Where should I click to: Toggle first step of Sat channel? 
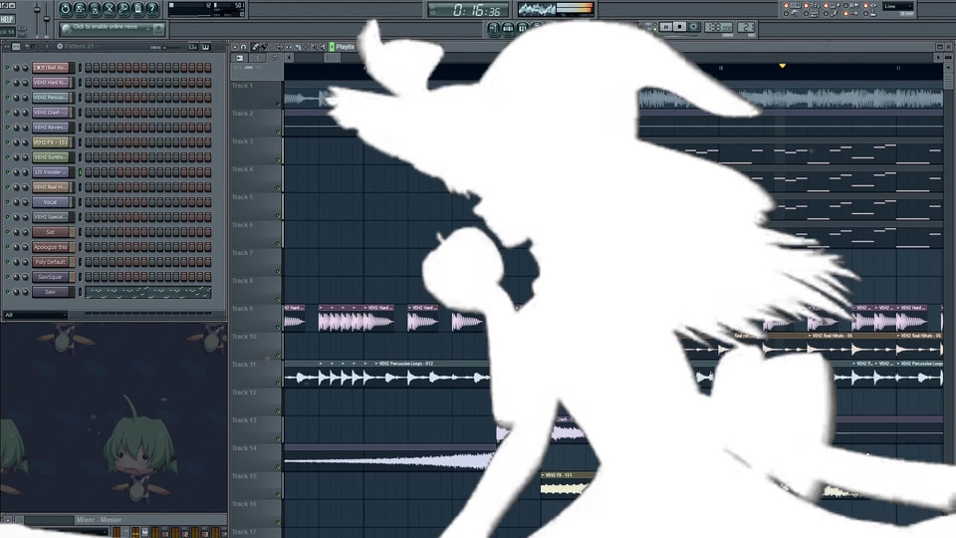89,232
